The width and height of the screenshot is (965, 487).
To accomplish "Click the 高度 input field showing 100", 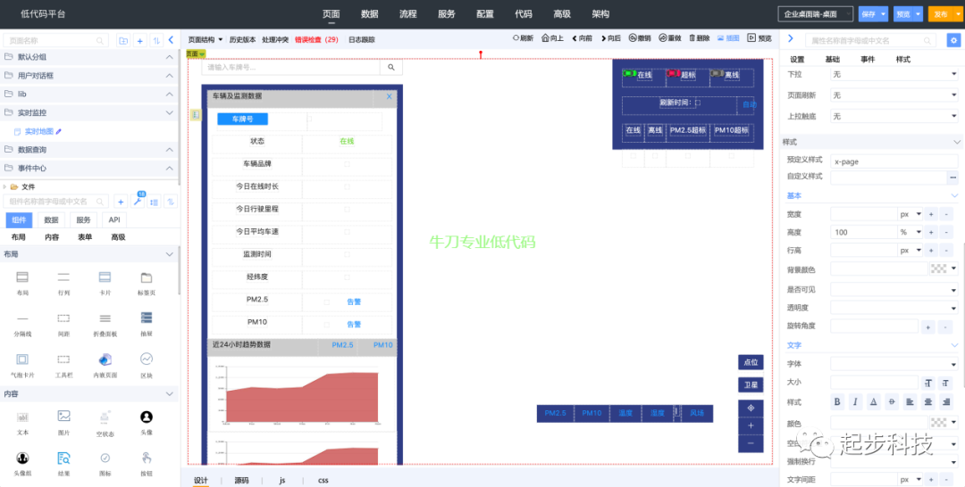I will pyautogui.click(x=863, y=232).
